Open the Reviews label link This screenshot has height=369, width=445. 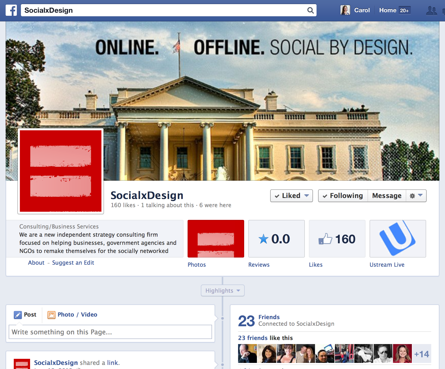click(259, 265)
